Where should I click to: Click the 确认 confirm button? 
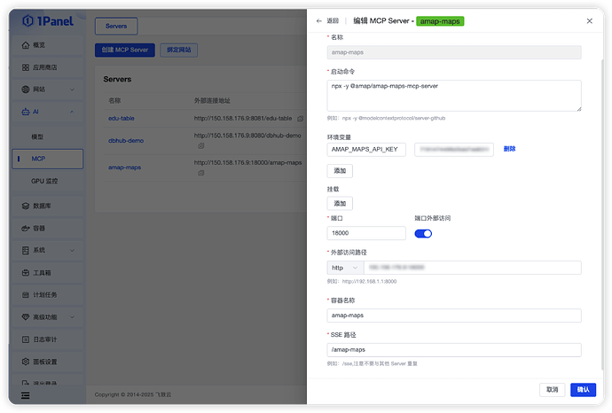(x=583, y=390)
